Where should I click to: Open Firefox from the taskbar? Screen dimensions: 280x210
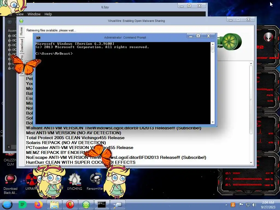pyautogui.click(x=39, y=205)
